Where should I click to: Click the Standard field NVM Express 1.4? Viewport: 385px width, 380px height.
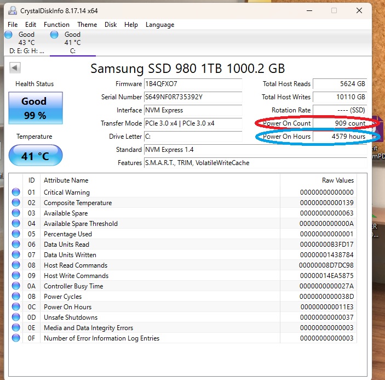pos(255,150)
